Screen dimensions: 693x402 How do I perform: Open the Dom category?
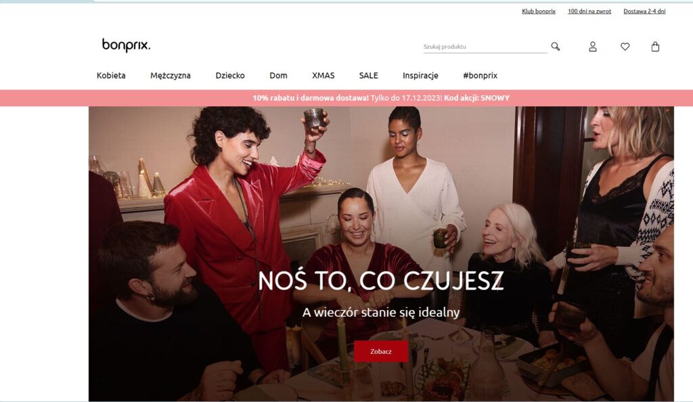pyautogui.click(x=278, y=76)
